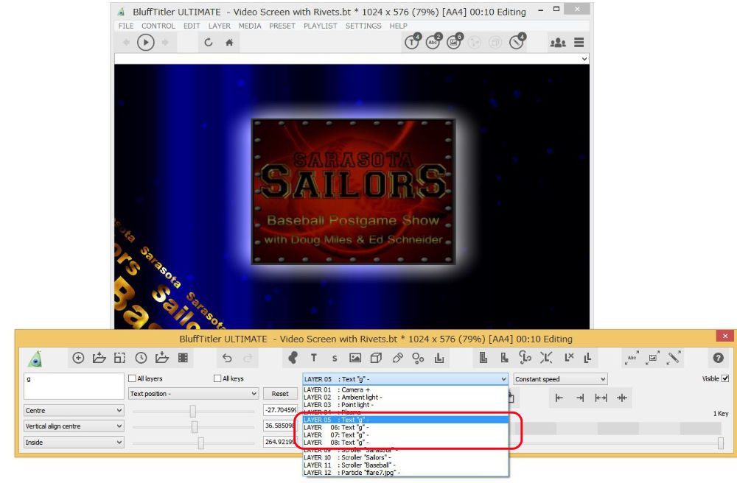
Task: Click the text input box containing g
Action: point(74,387)
